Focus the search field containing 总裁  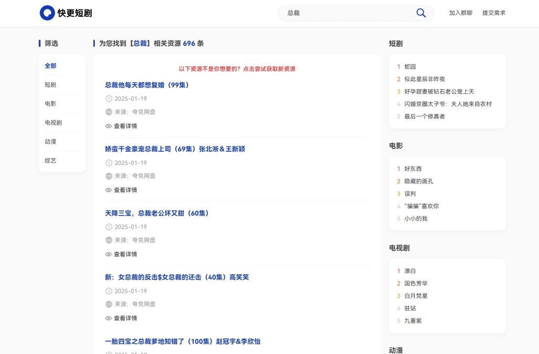[347, 13]
